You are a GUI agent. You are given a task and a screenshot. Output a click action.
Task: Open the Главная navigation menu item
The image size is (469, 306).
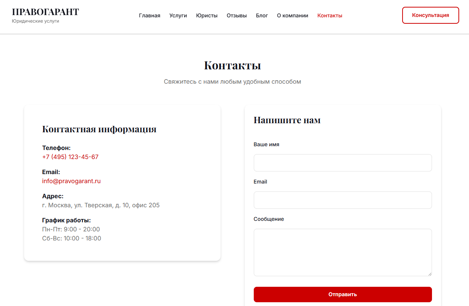[x=150, y=15]
